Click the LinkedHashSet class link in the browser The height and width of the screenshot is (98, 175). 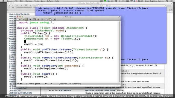click(x=17, y=88)
